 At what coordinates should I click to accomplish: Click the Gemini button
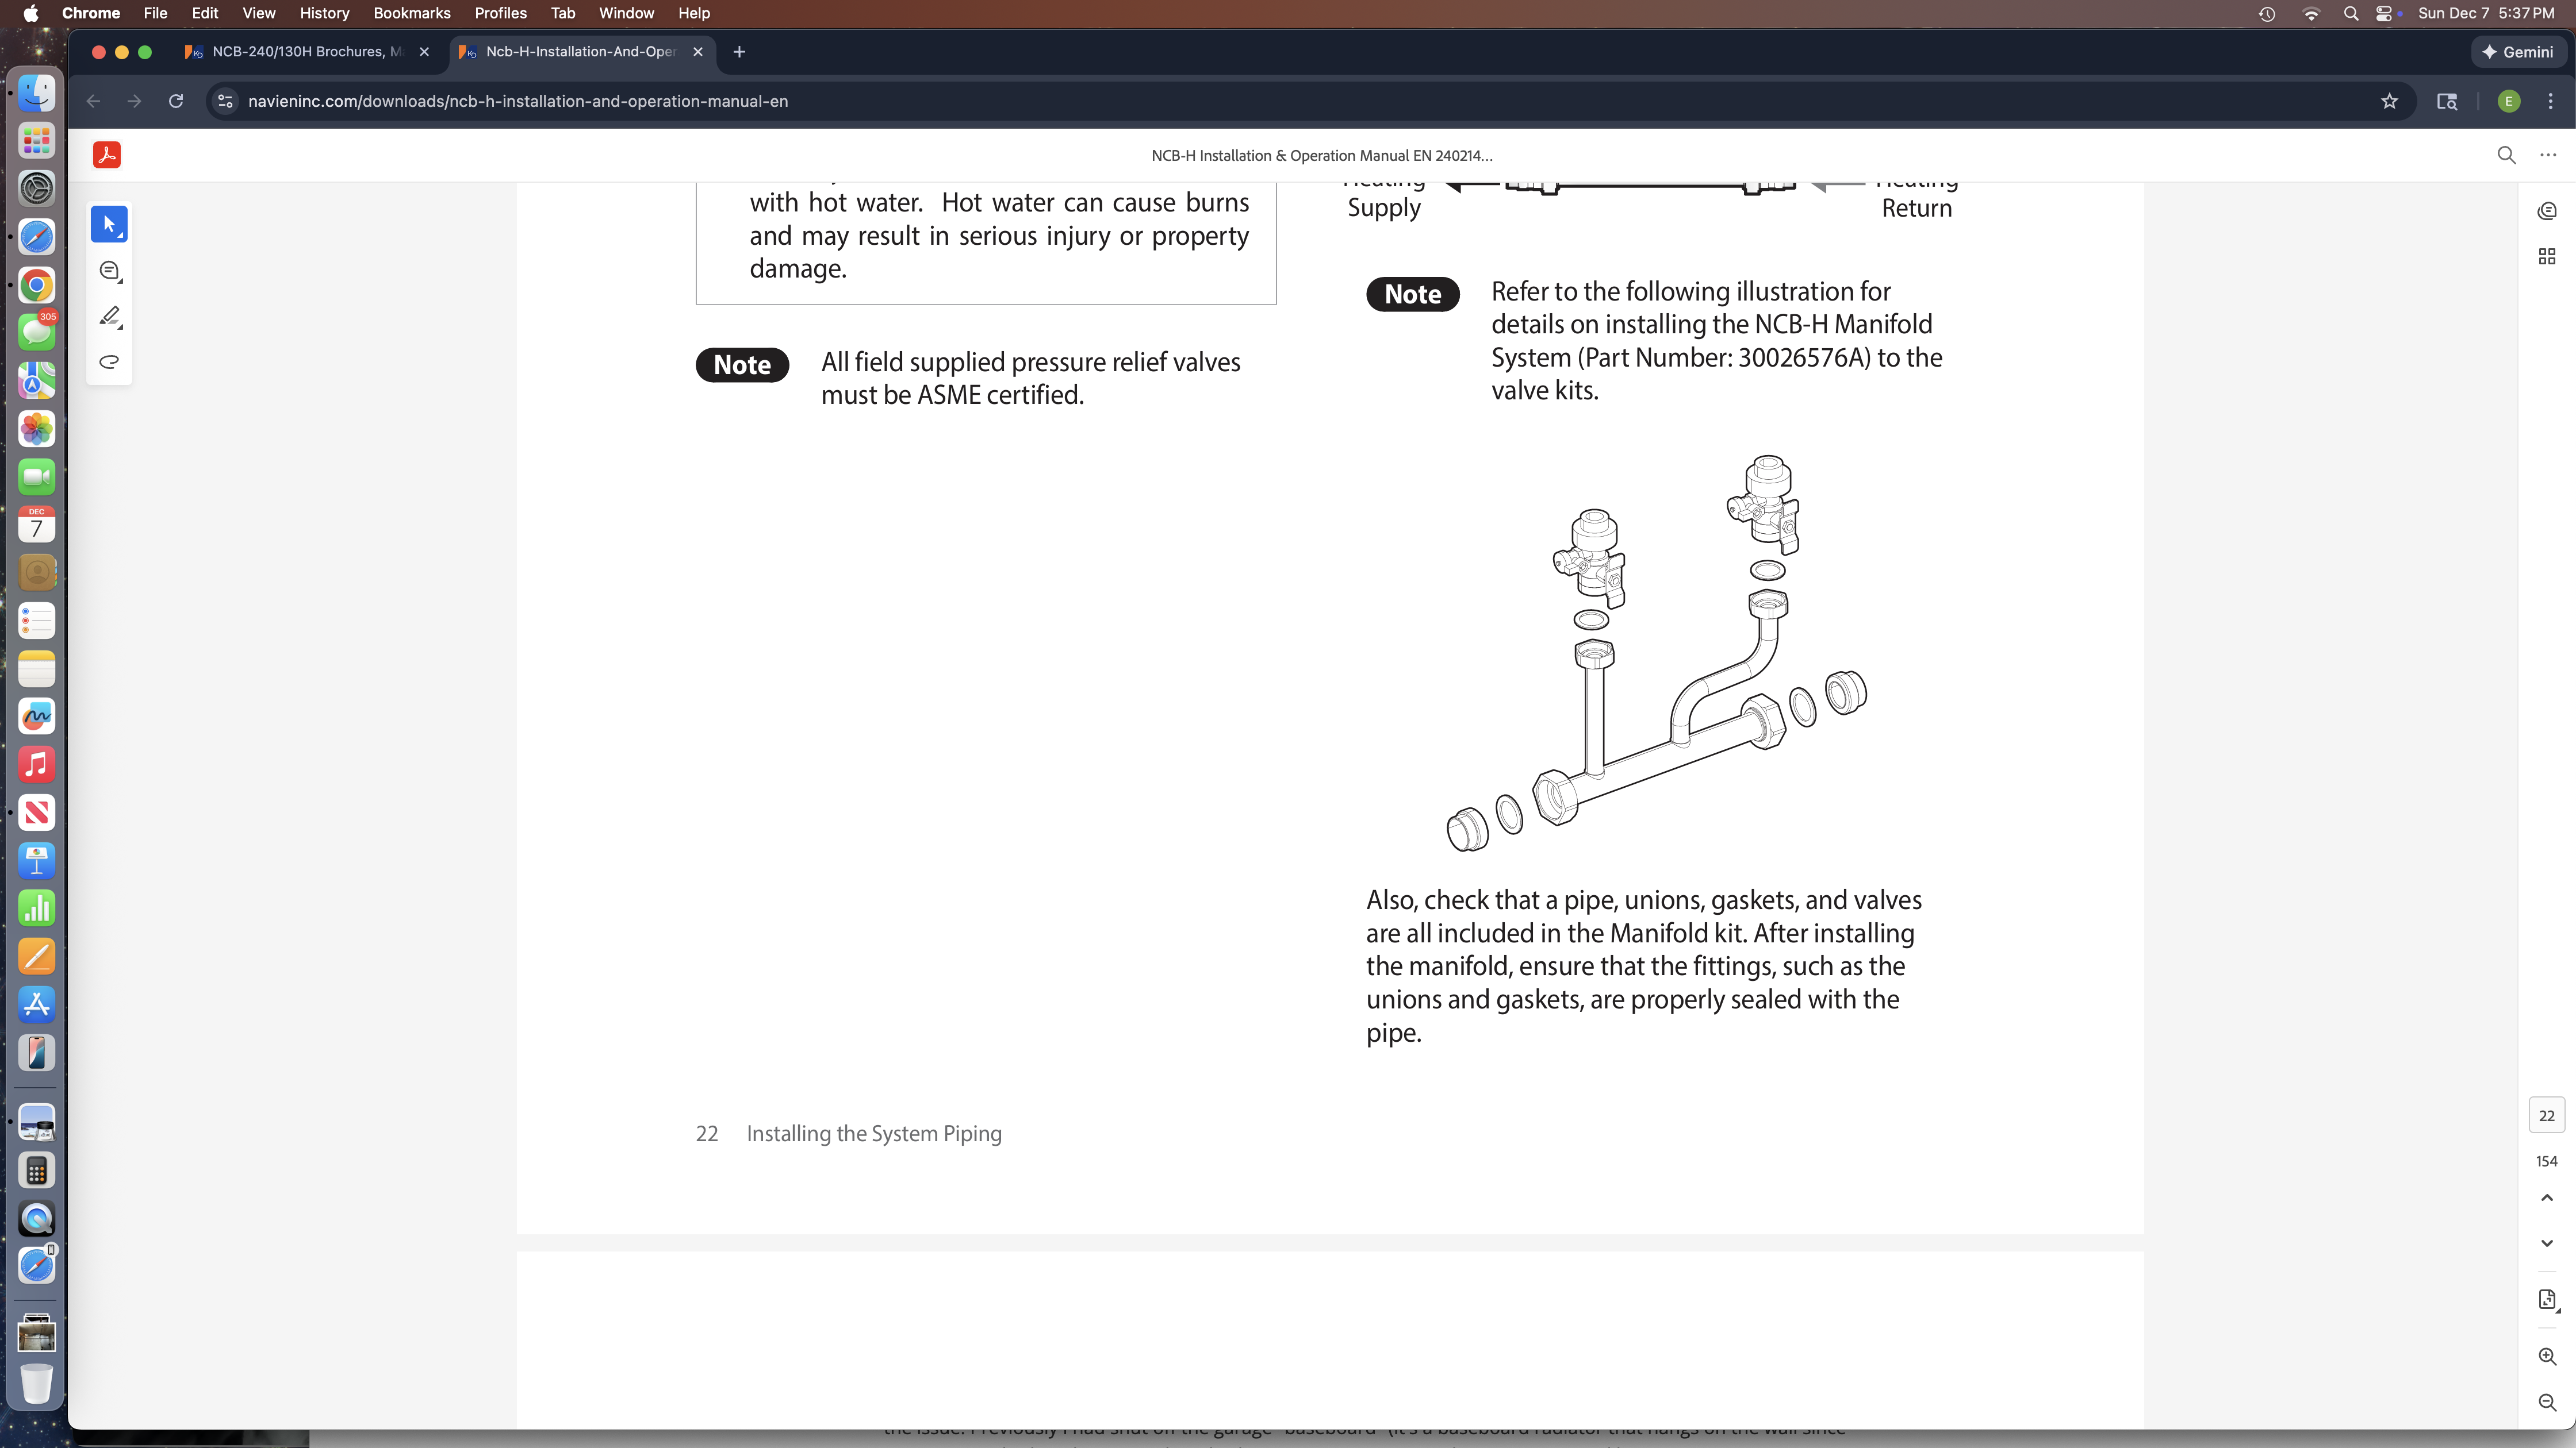pyautogui.click(x=2518, y=52)
